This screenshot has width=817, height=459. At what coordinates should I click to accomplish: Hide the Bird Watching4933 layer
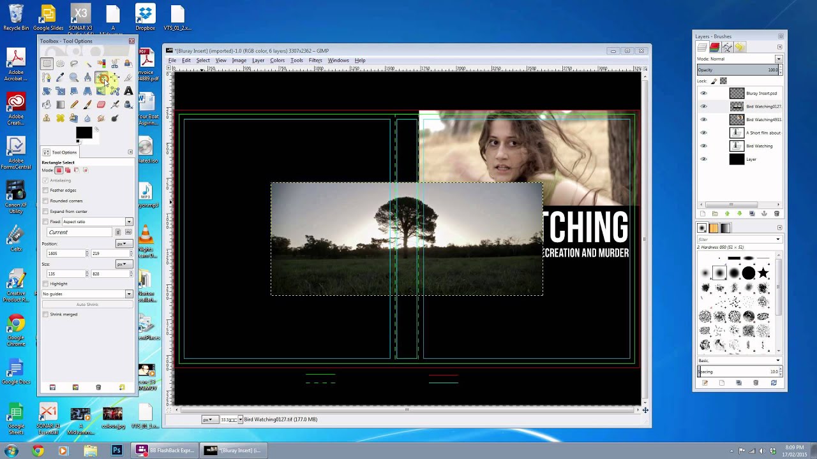(x=703, y=119)
